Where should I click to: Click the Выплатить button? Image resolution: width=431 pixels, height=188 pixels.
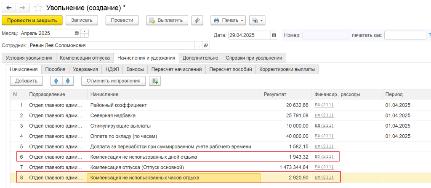click(x=167, y=20)
